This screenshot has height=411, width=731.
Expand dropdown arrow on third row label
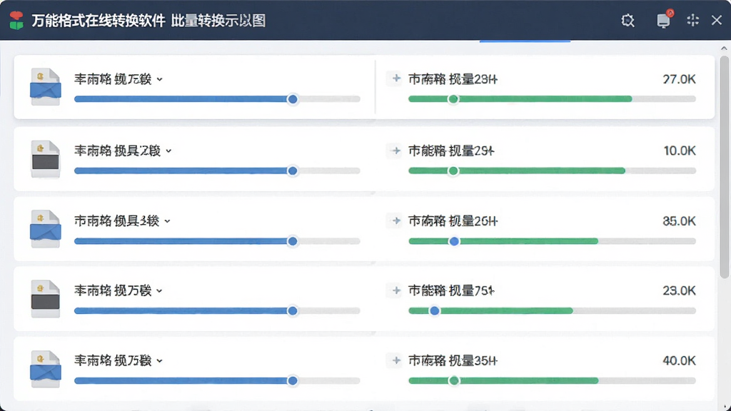(x=167, y=221)
